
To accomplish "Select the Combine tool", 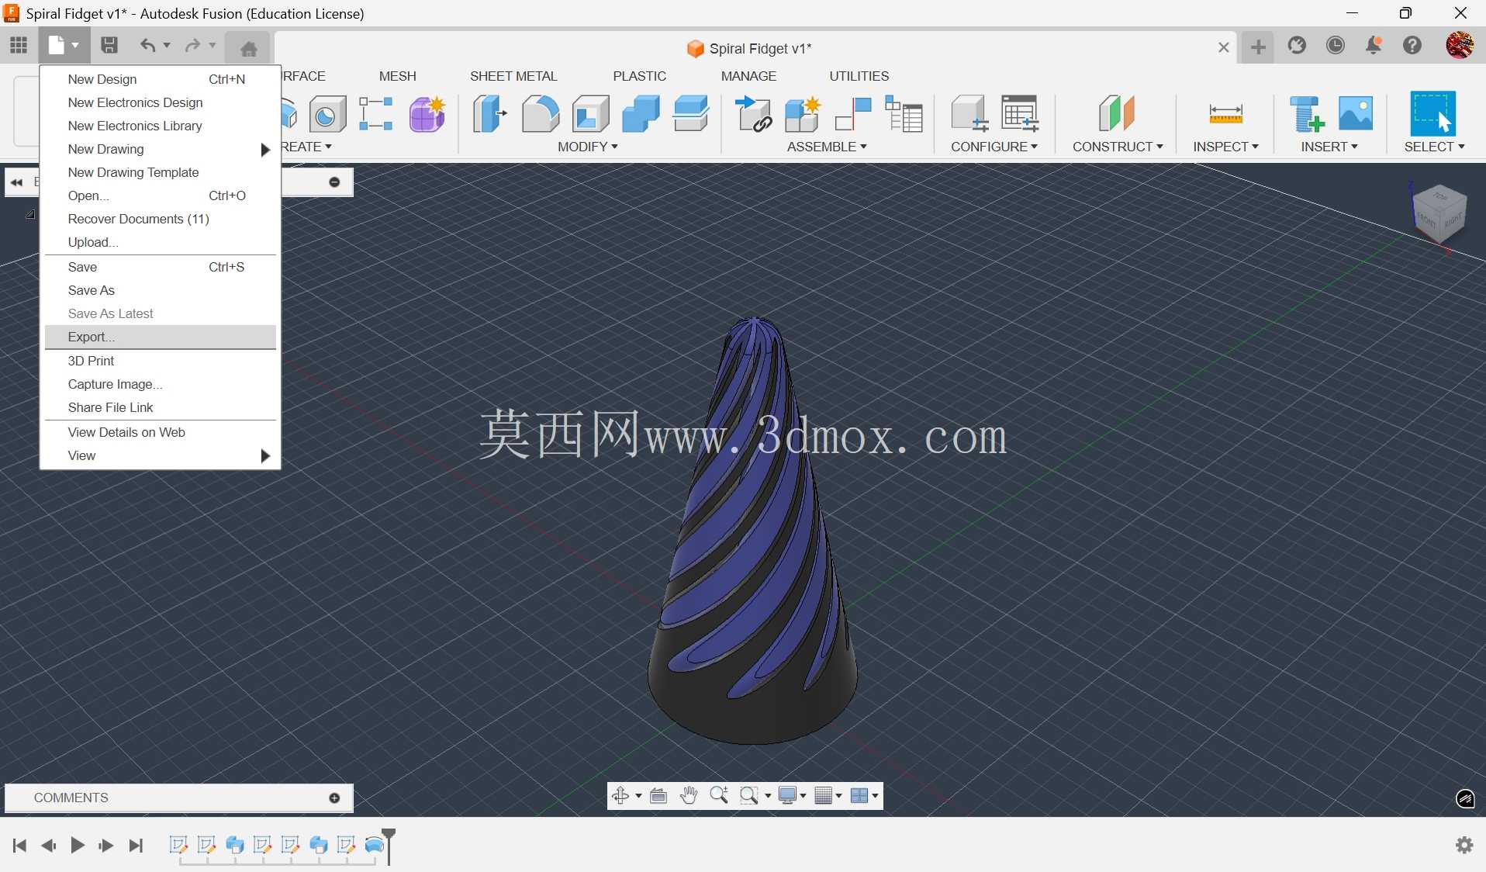I will [x=641, y=114].
